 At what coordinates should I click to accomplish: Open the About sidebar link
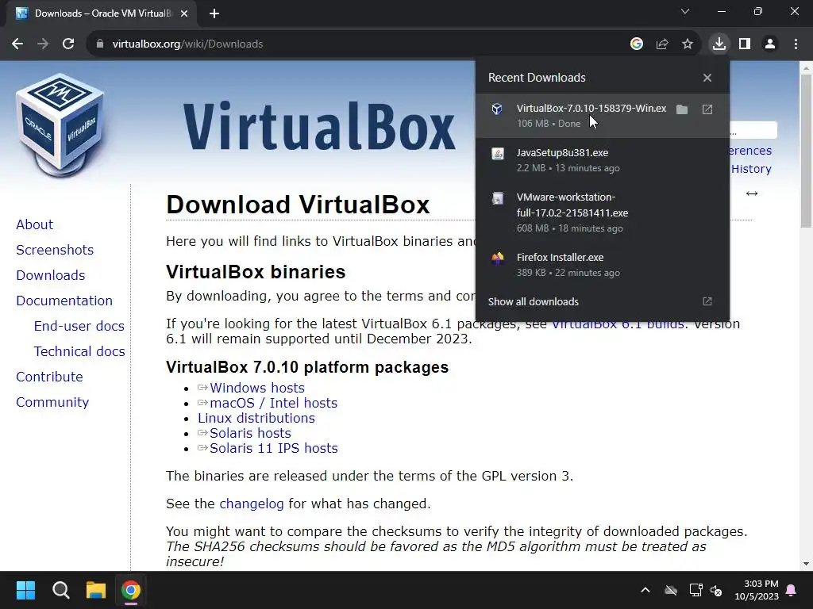point(34,224)
